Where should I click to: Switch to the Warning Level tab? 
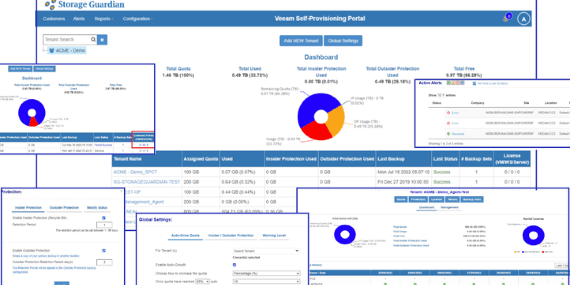[x=273, y=235]
